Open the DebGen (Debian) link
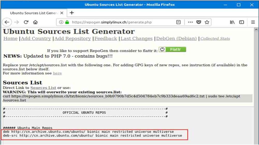The image size is (259, 145). [x=176, y=39]
